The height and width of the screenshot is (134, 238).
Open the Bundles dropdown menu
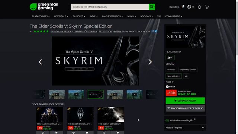click(79, 16)
